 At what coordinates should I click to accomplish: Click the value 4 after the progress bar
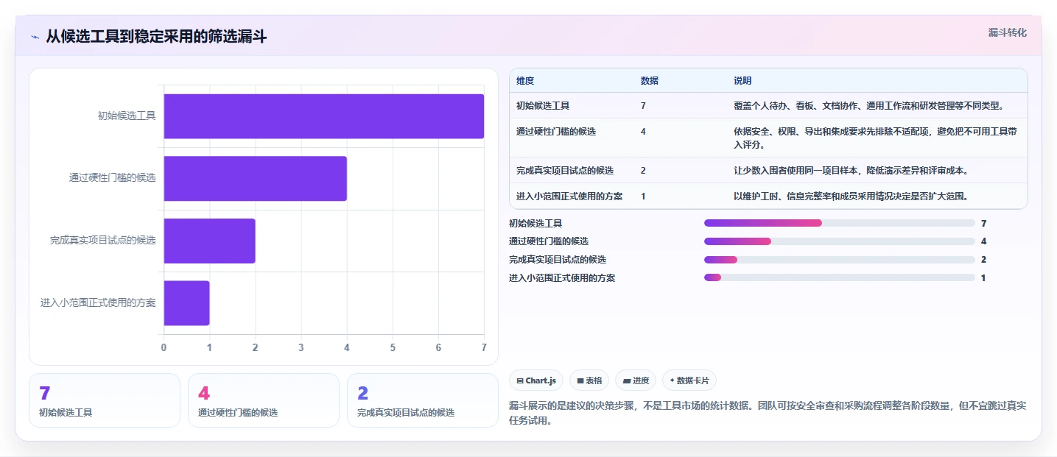[984, 241]
